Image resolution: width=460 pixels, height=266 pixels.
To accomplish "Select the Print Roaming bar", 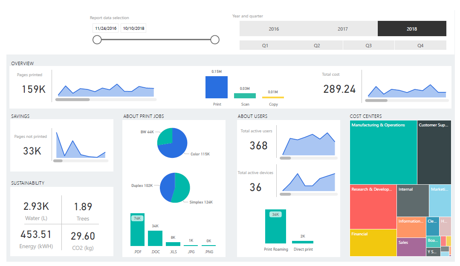I will pos(275,228).
